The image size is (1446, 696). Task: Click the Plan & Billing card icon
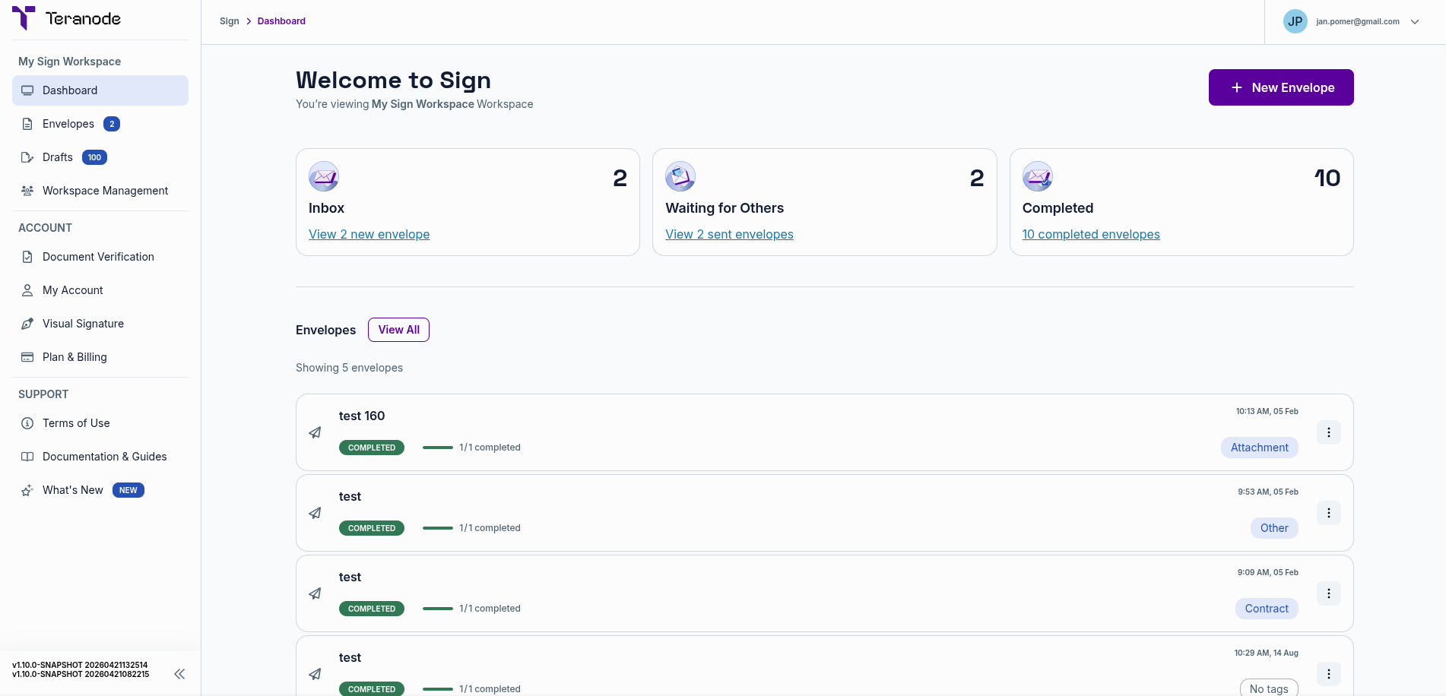27,357
